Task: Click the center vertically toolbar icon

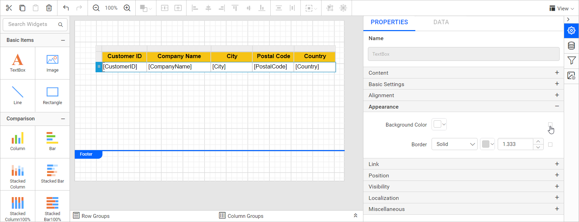Action: [178, 8]
